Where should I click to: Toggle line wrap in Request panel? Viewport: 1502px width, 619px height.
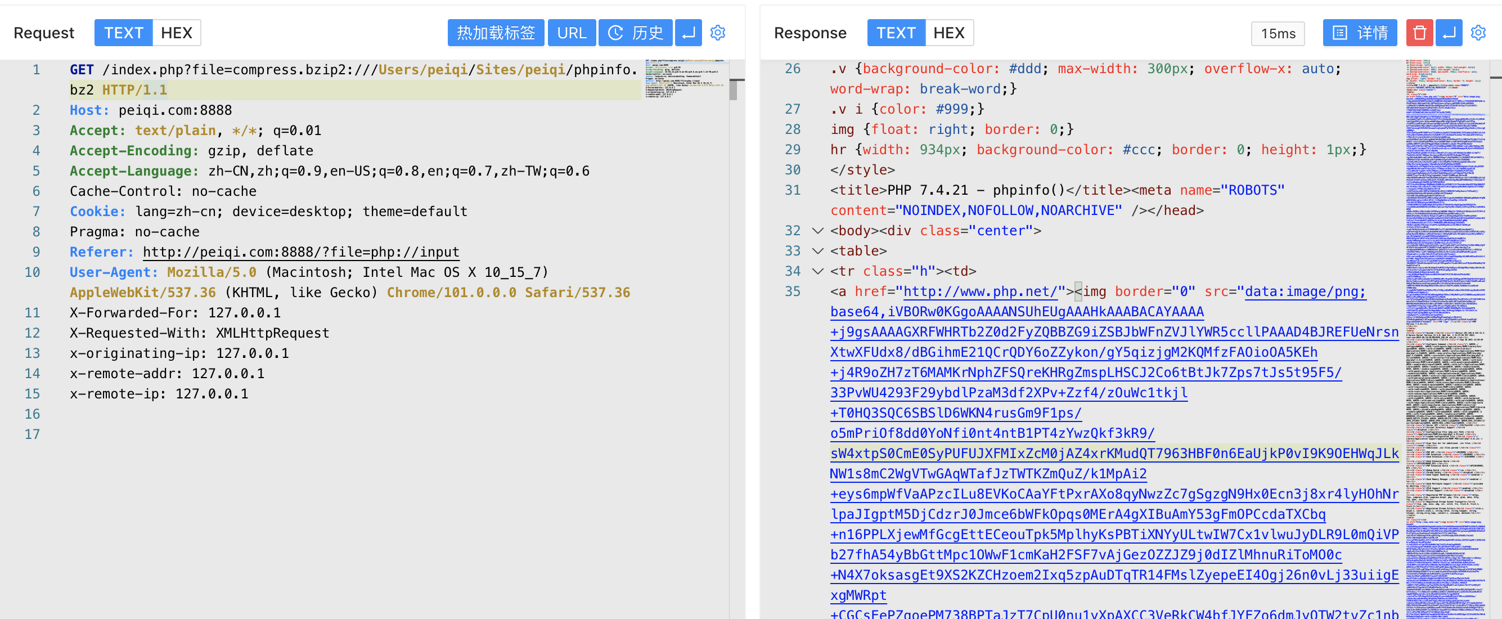688,33
